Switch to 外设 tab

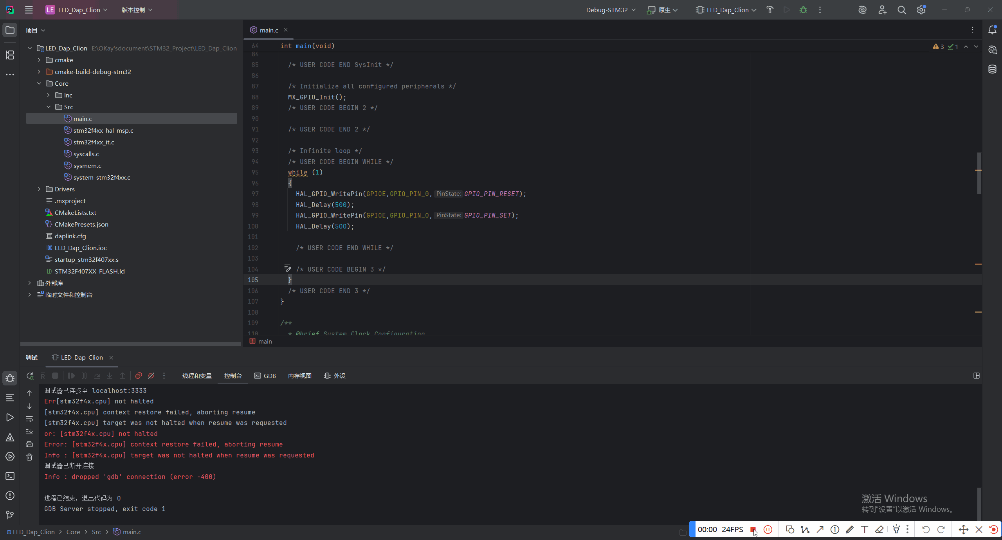pyautogui.click(x=335, y=376)
